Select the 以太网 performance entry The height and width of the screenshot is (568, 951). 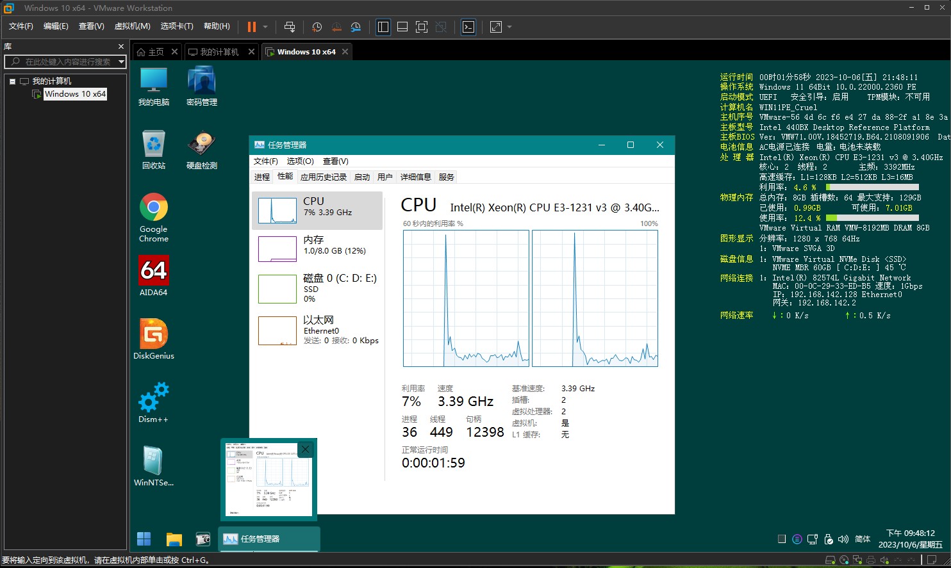click(317, 330)
